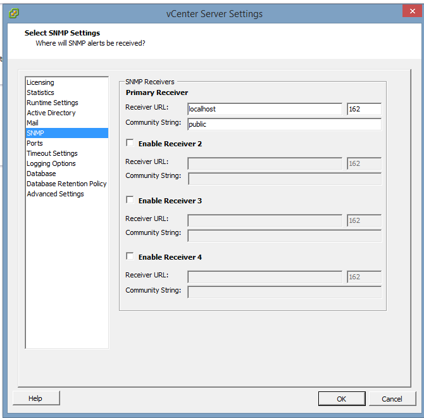The width and height of the screenshot is (424, 418).
Task: Click the Receiver 2 port field
Action: click(x=364, y=163)
